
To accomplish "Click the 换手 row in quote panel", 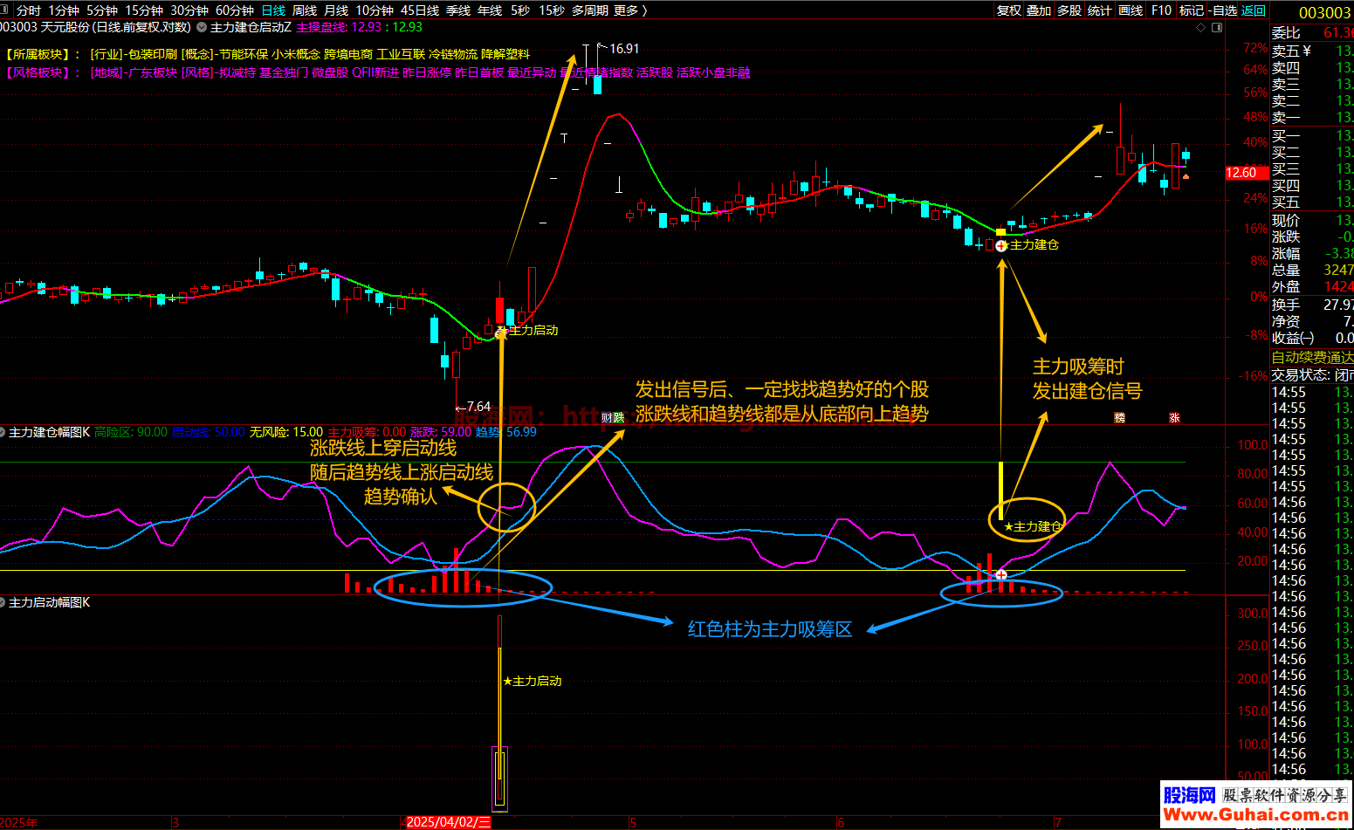I will click(x=1312, y=305).
